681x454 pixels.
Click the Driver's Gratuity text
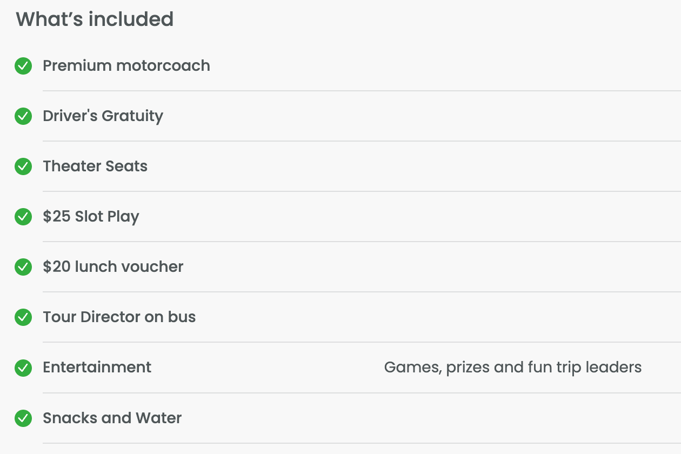(x=103, y=116)
